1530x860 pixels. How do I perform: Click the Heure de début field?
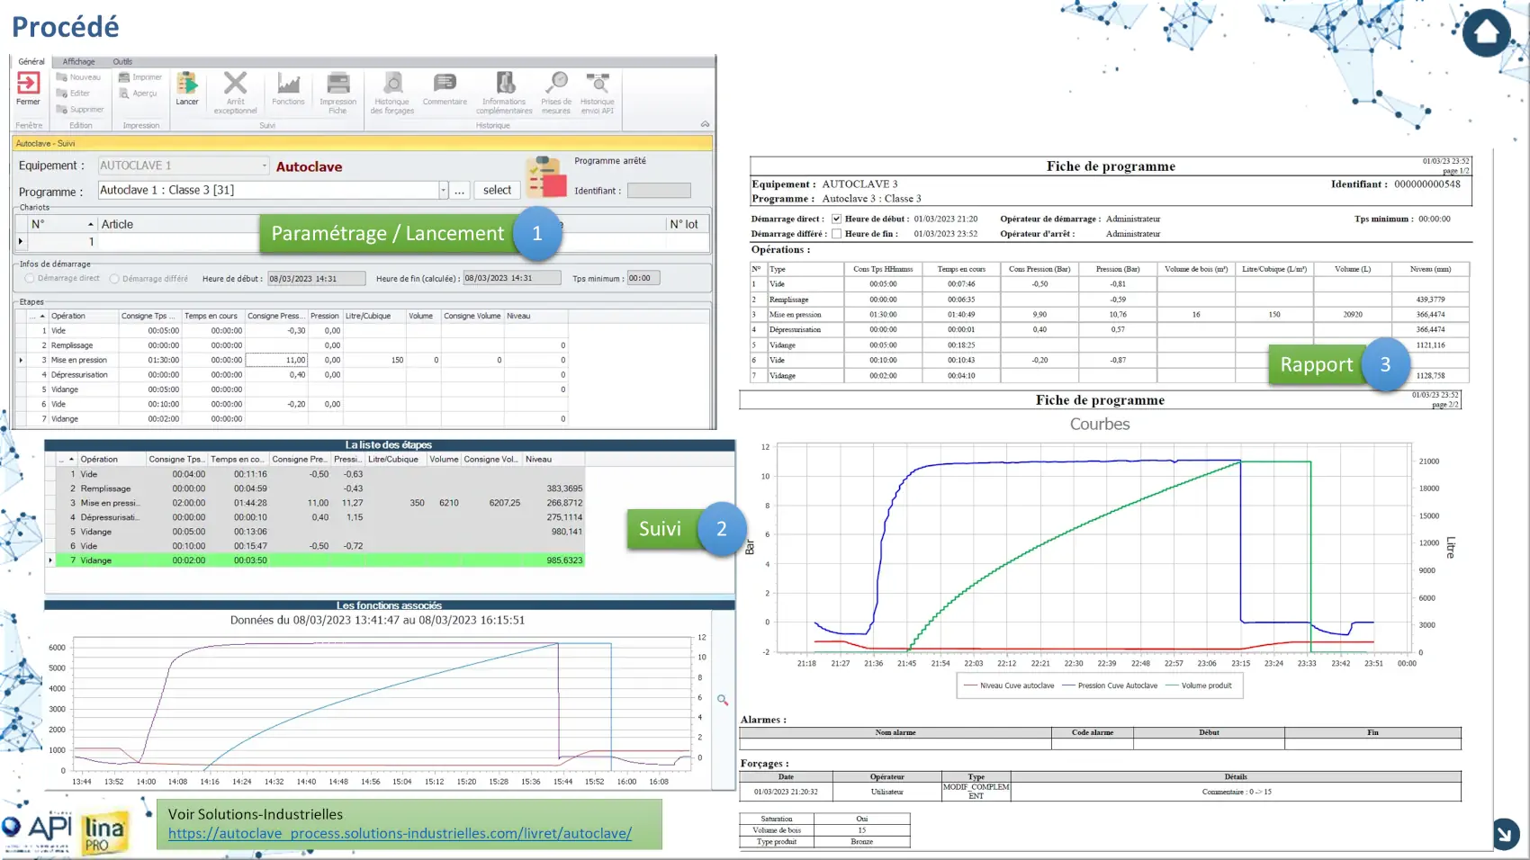point(316,279)
